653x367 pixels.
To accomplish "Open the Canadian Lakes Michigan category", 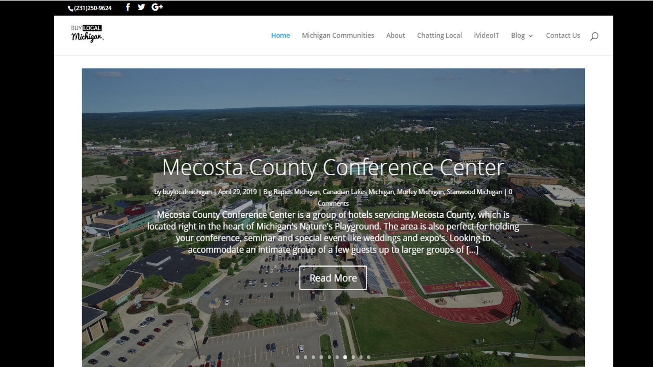I will (358, 192).
